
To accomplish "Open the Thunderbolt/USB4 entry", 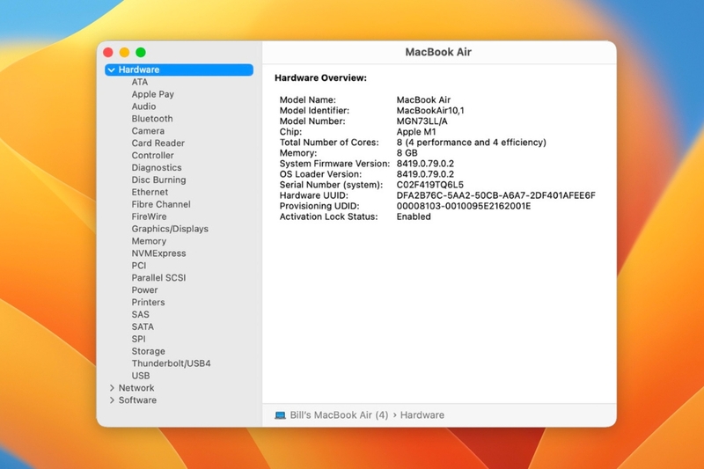I will 171,363.
